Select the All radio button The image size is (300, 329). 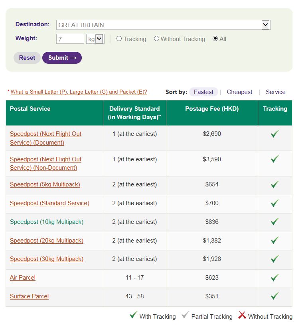(x=215, y=39)
